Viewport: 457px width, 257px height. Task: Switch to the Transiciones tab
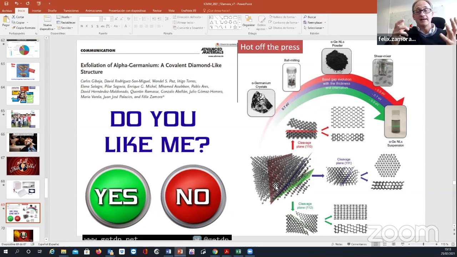tap(71, 11)
